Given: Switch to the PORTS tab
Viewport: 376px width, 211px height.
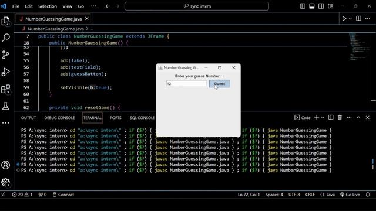Looking at the screenshot, I should 116,118.
